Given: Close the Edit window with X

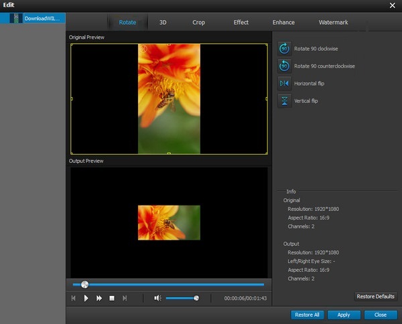Looking at the screenshot, I should point(392,5).
